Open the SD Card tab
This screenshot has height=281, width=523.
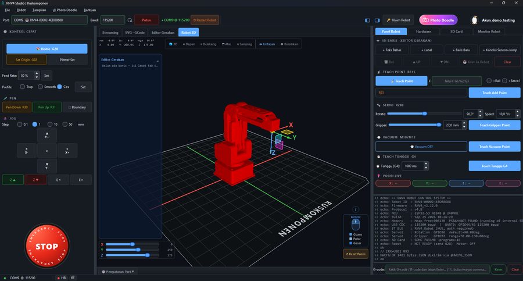click(x=456, y=31)
